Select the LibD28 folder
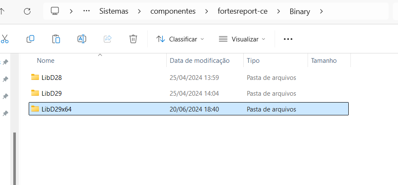Viewport: 398px width, 185px height. tap(189, 77)
